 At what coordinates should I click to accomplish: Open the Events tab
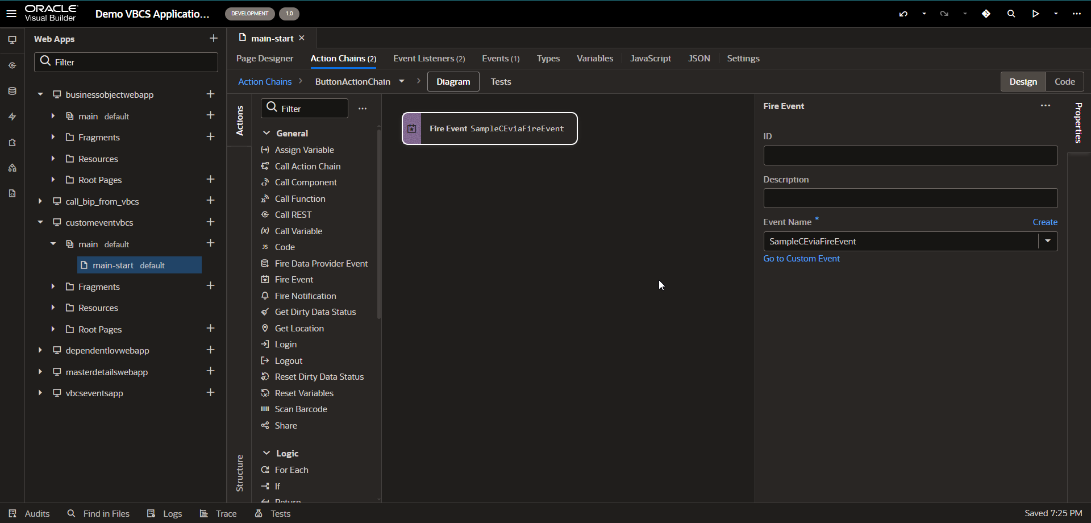(x=501, y=59)
